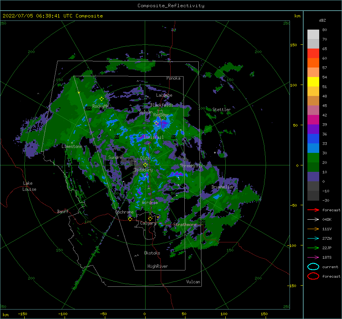Click the Composite_Reflectivity title
342x319 pixels.
[171, 6]
